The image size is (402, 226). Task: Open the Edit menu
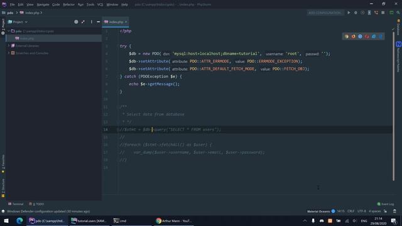pos(21,4)
